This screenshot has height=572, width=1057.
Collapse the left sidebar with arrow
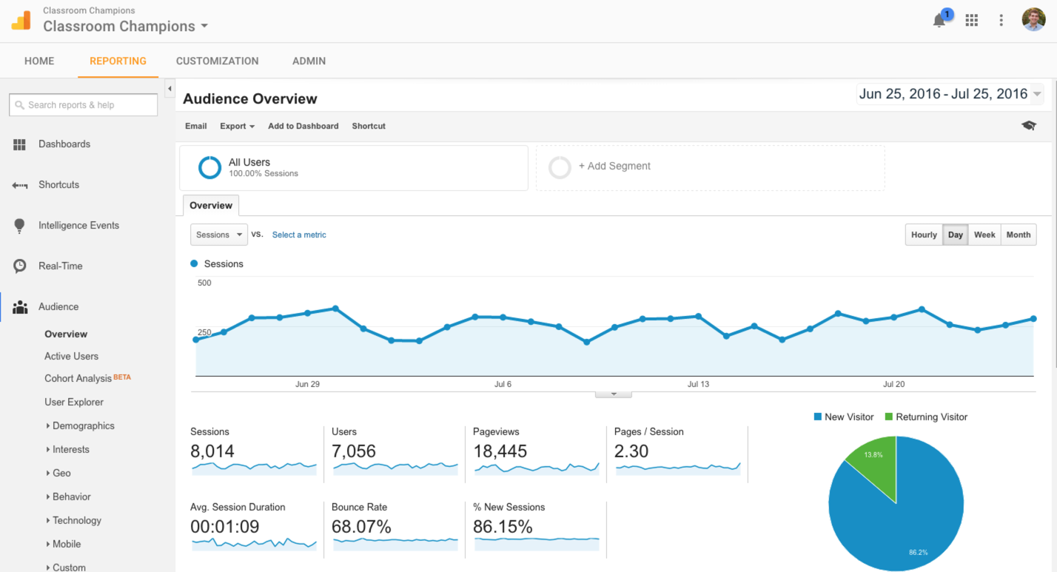170,89
